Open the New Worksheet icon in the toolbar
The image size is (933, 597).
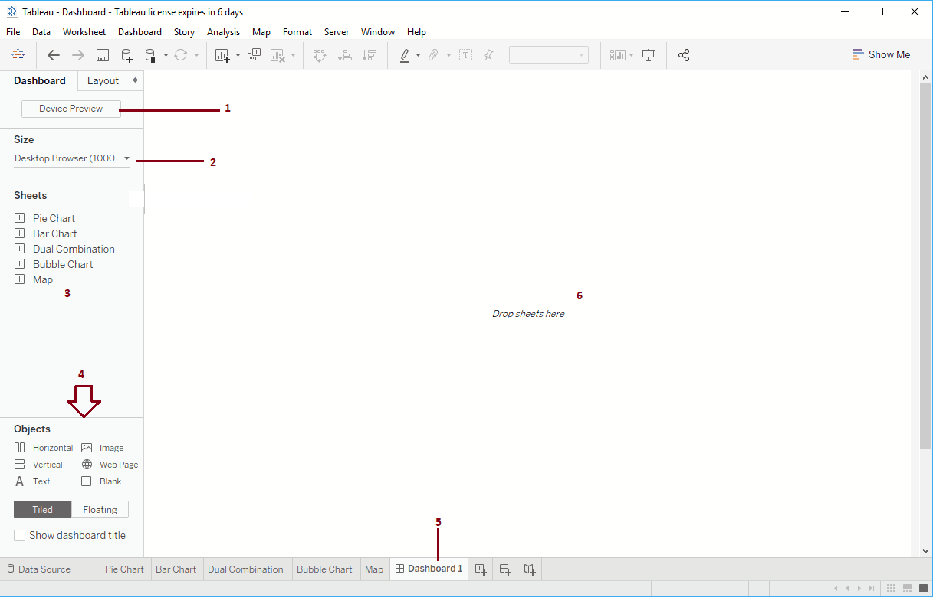pos(223,54)
